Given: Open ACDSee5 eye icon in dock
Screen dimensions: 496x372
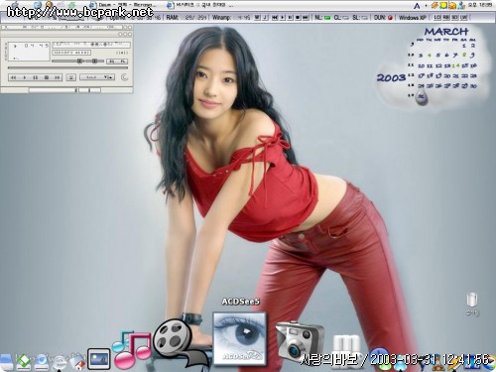Looking at the screenshot, I should point(239,338).
